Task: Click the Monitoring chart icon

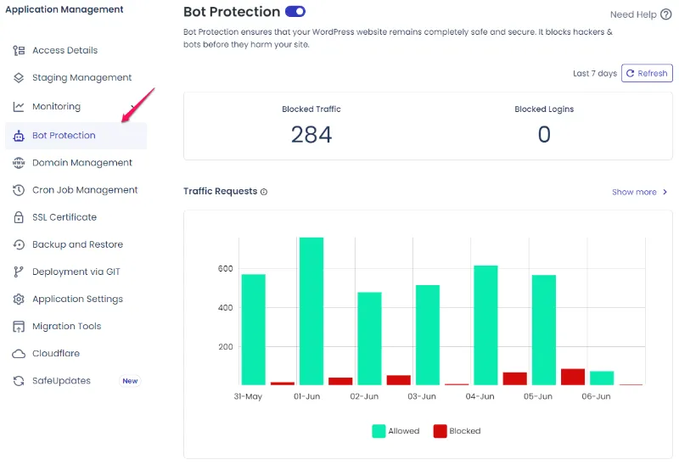Action: (19, 107)
